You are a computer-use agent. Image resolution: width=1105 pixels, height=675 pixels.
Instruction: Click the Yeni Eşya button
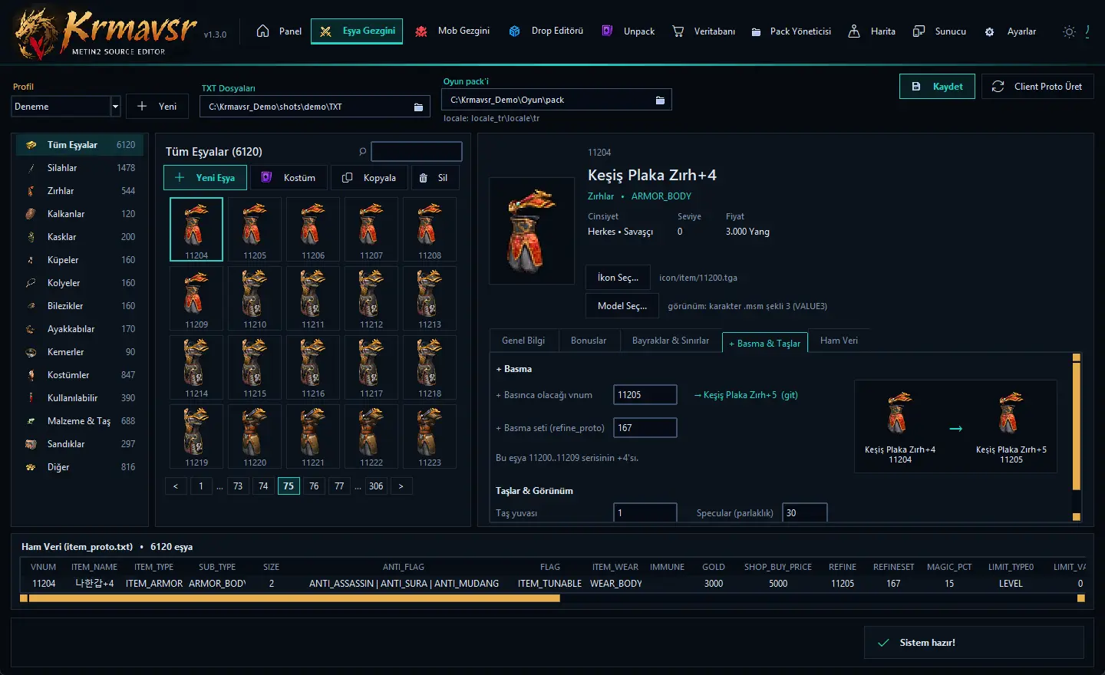pos(205,177)
